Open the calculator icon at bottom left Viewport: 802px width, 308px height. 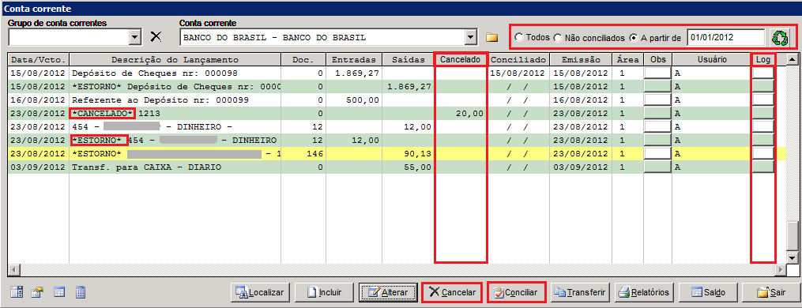click(81, 292)
